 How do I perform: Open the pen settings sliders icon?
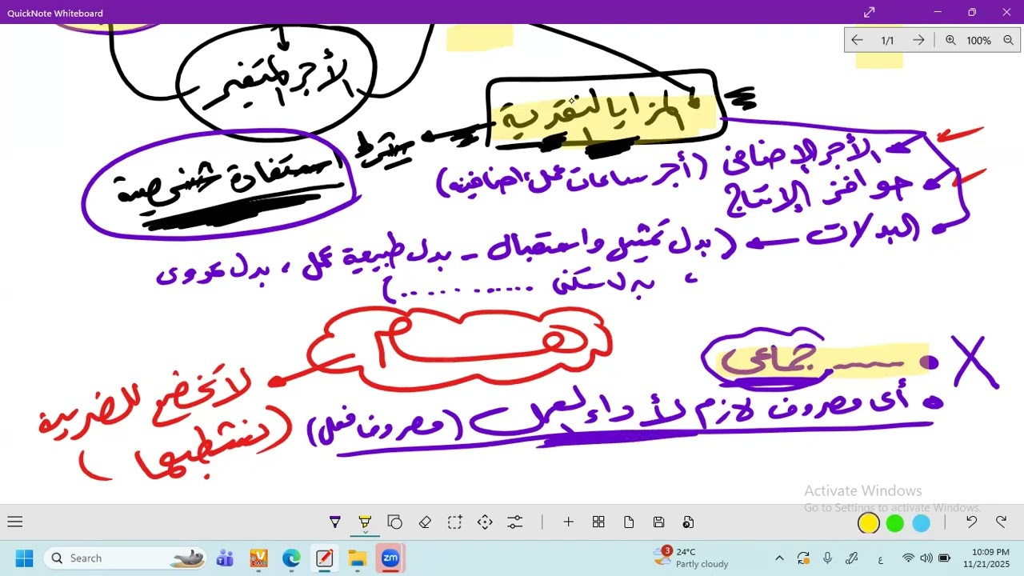click(x=514, y=522)
